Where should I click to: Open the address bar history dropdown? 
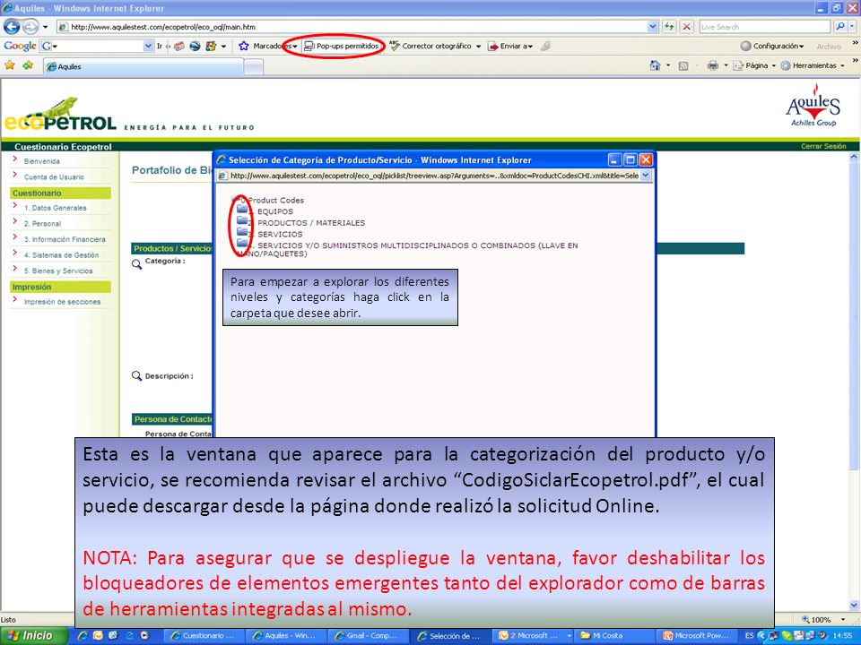[x=652, y=26]
